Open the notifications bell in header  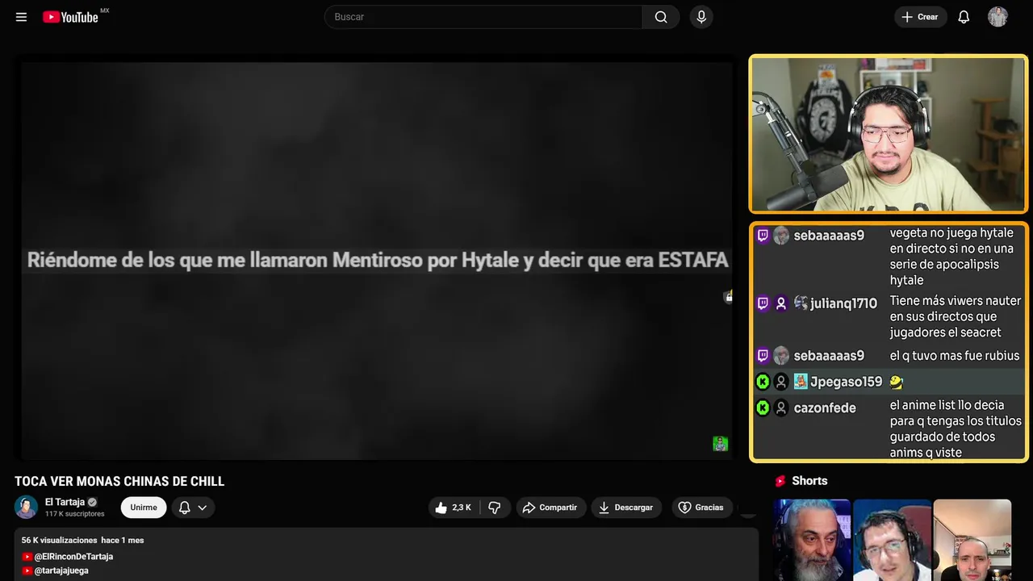[964, 17]
